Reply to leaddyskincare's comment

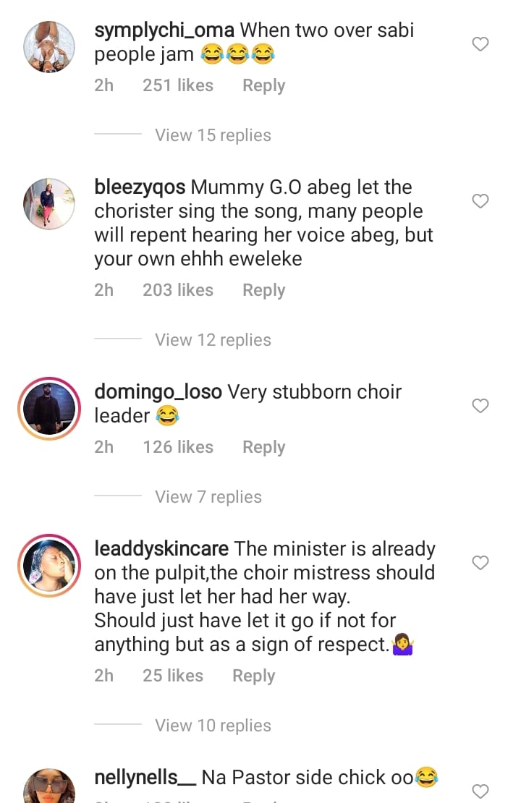(253, 676)
